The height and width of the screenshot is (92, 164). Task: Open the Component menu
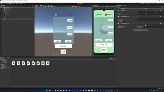tap(15, 2)
